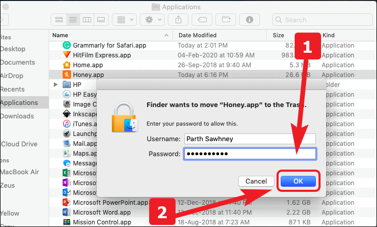Select the Image Capture app icon

[x=67, y=104]
